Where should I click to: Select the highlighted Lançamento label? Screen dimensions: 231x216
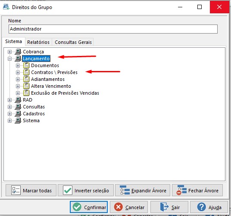(36, 59)
